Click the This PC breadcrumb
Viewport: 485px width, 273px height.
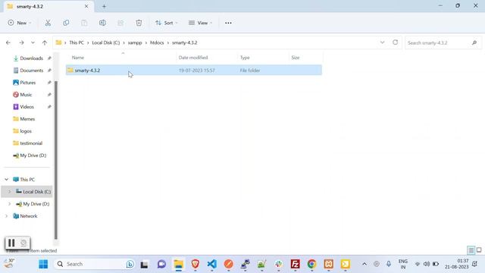click(77, 42)
